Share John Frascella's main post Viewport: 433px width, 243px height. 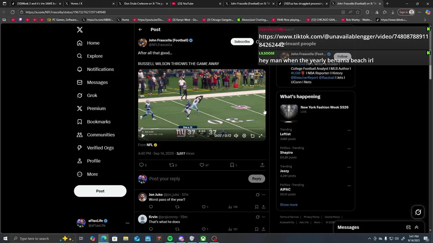point(262,165)
